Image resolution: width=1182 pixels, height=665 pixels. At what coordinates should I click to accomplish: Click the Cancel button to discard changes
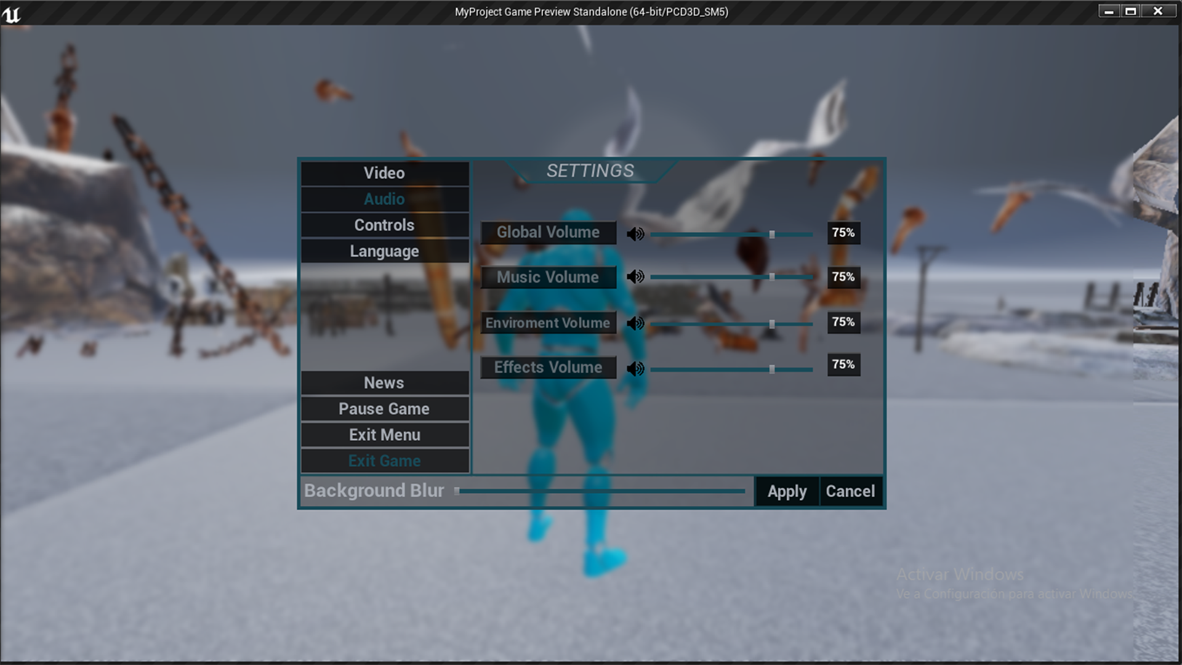[850, 490]
